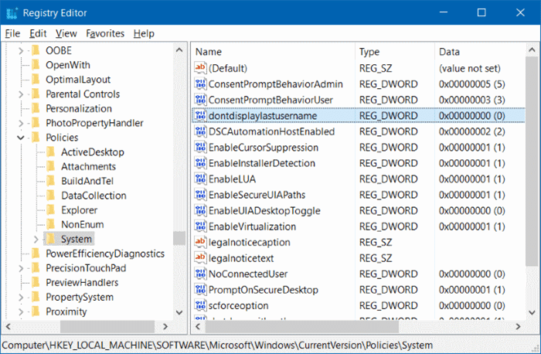This screenshot has width=541, height=354.
Task: Click the (value not set) data cell
Action: (x=470, y=68)
